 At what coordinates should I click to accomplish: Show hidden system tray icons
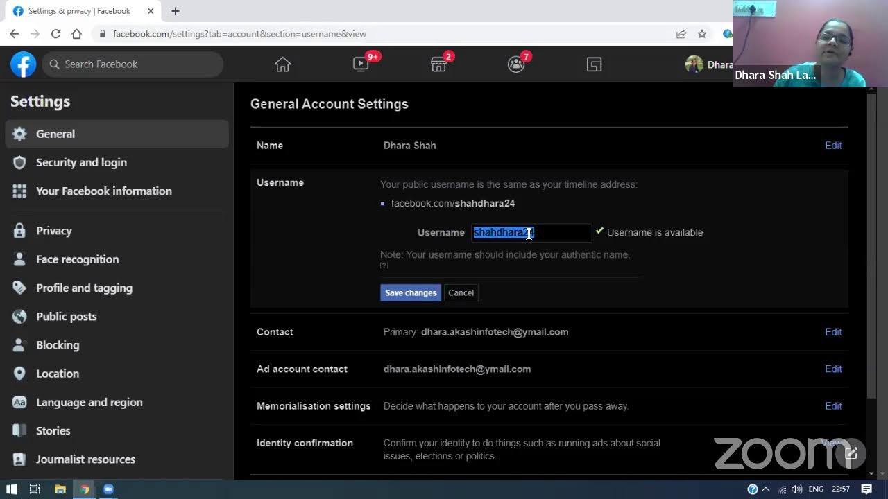pyautogui.click(x=766, y=489)
